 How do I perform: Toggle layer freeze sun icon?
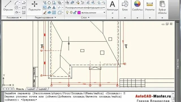click(71, 12)
